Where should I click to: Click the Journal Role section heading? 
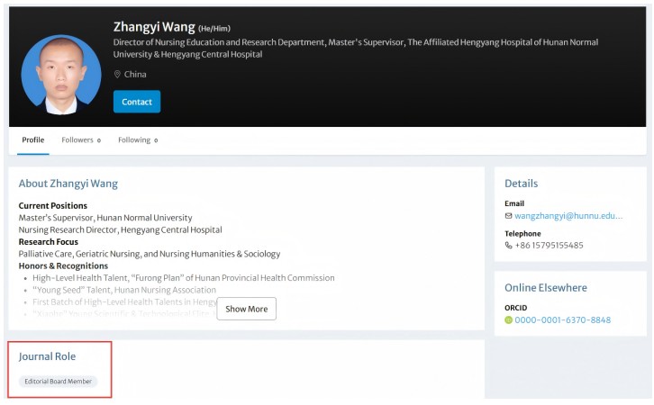[x=47, y=357]
